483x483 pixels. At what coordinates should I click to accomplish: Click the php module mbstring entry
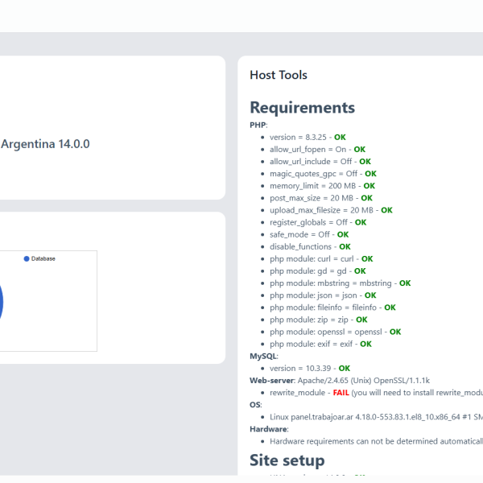(x=340, y=283)
